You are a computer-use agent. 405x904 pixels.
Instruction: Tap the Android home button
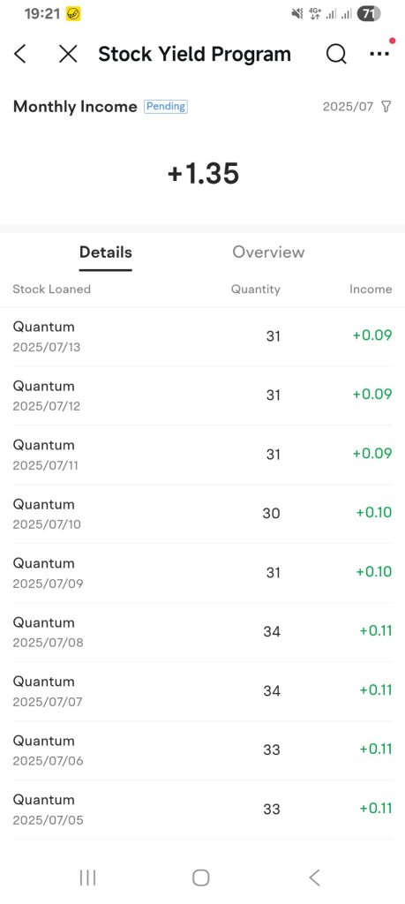[x=200, y=878]
